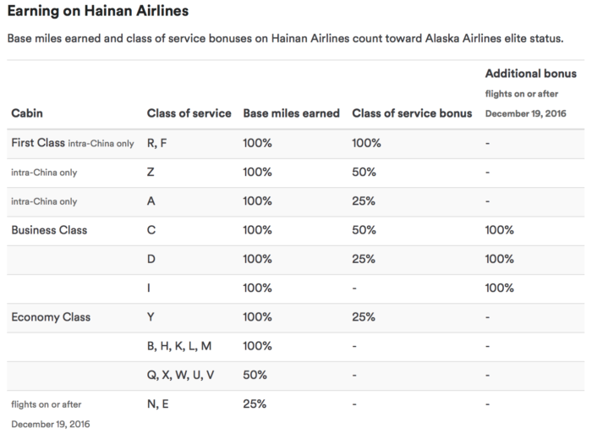This screenshot has width=592, height=434.
Task: Select the Class of service bonus header
Action: 412,113
